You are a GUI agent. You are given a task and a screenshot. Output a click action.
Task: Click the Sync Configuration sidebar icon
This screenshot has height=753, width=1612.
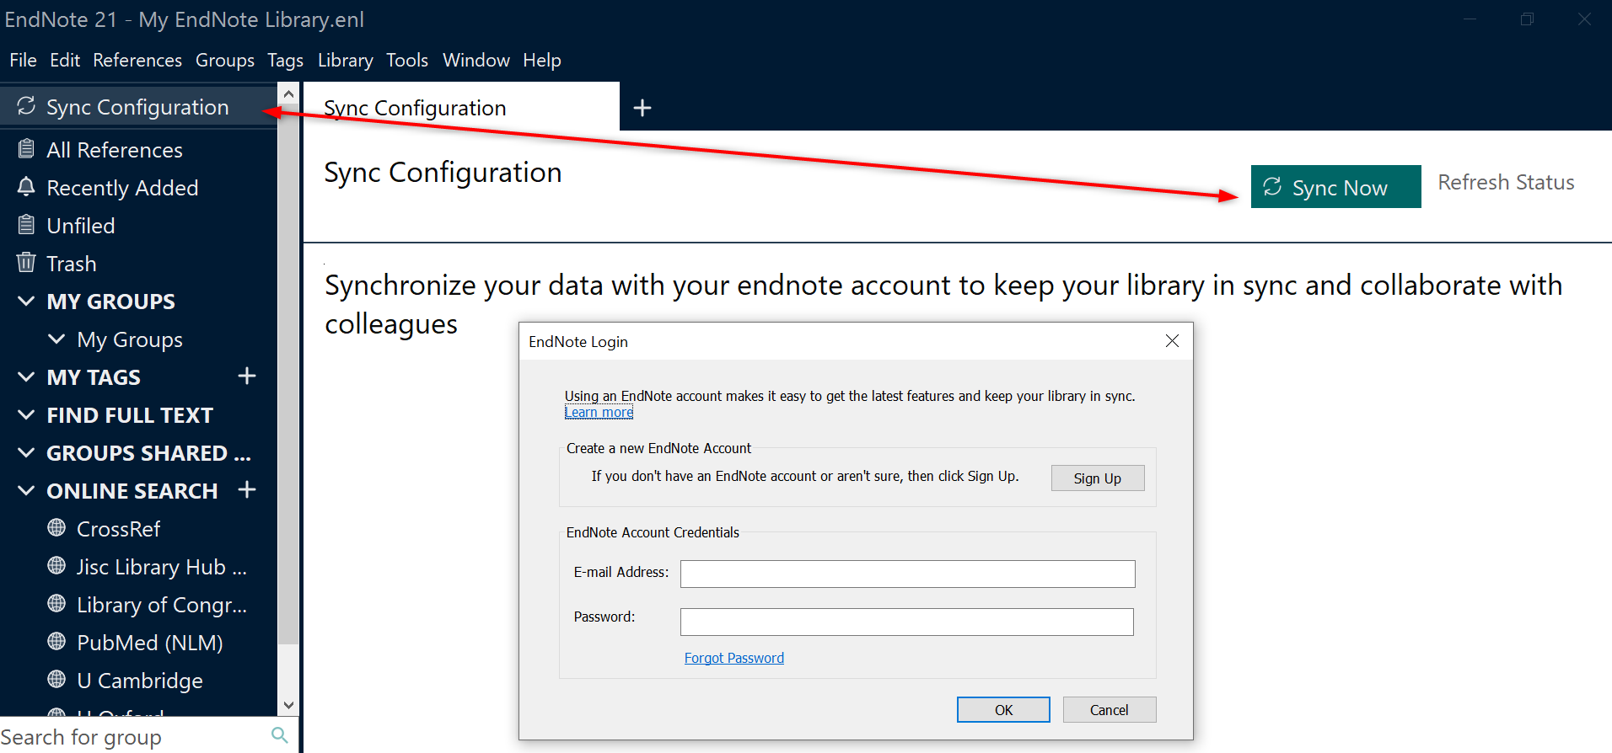(x=26, y=106)
